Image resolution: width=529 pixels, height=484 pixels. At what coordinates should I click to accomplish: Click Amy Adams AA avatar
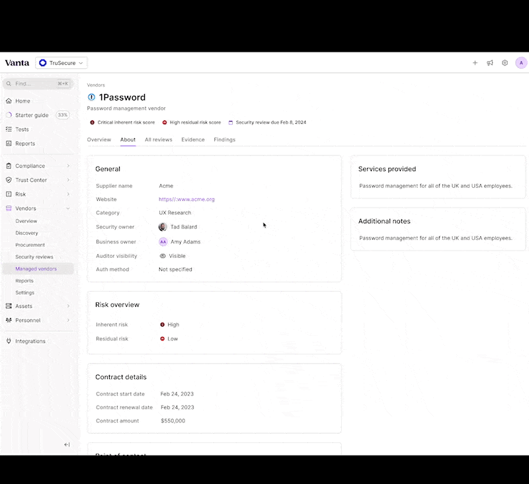163,242
